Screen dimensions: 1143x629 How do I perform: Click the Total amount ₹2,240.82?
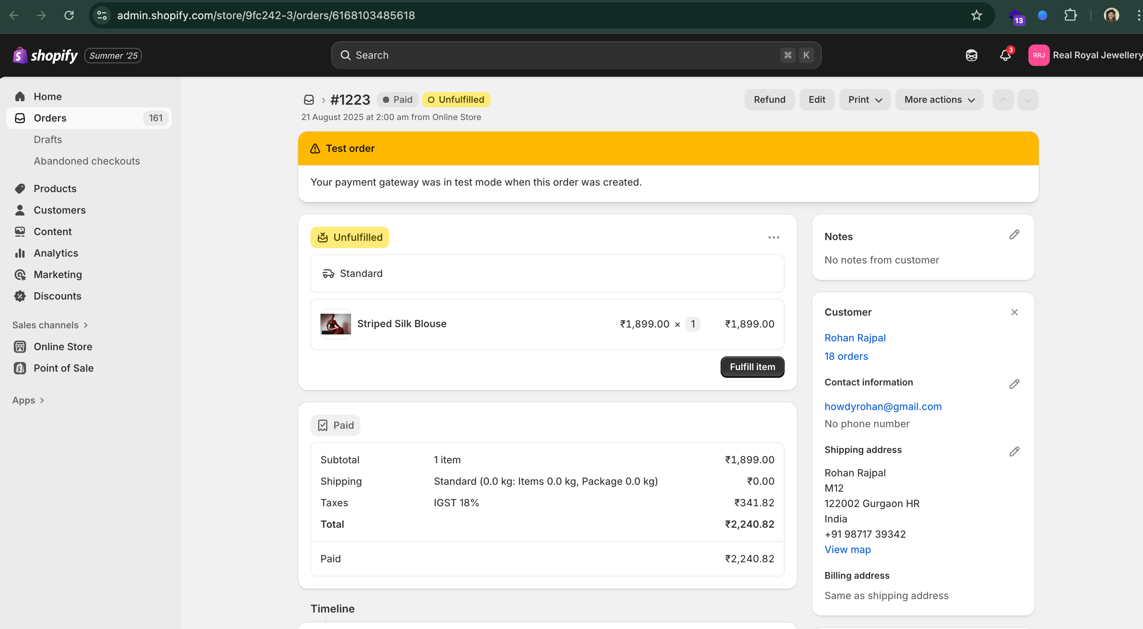pos(749,524)
